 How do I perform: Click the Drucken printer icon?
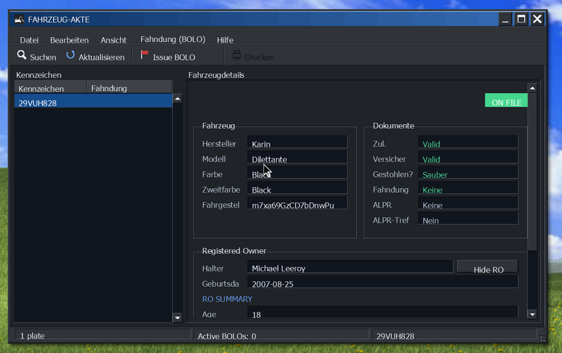(x=237, y=55)
